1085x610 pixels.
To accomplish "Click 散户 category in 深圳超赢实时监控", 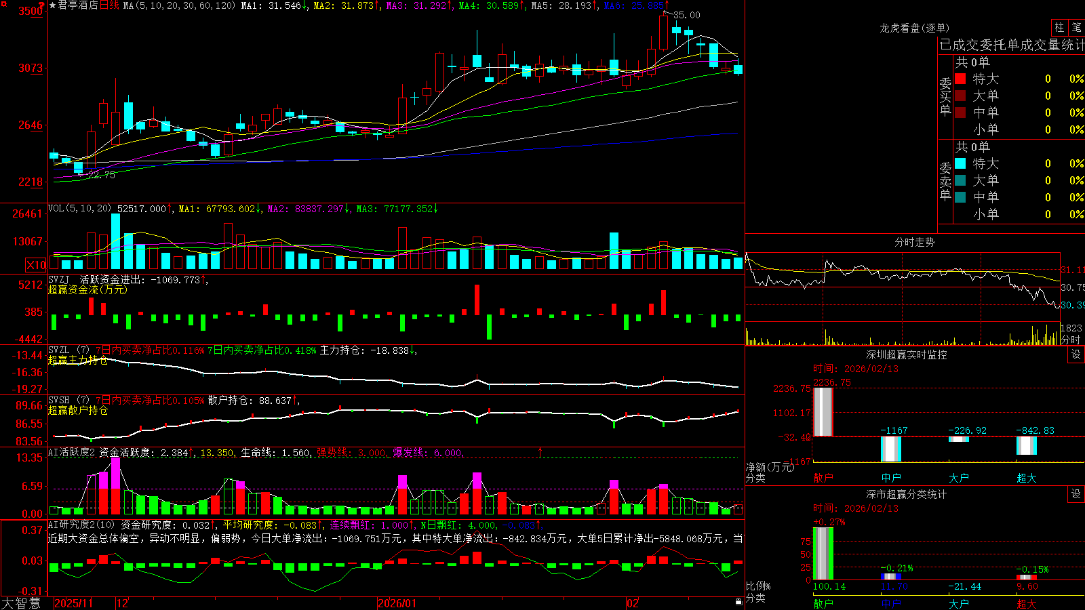I will [823, 478].
